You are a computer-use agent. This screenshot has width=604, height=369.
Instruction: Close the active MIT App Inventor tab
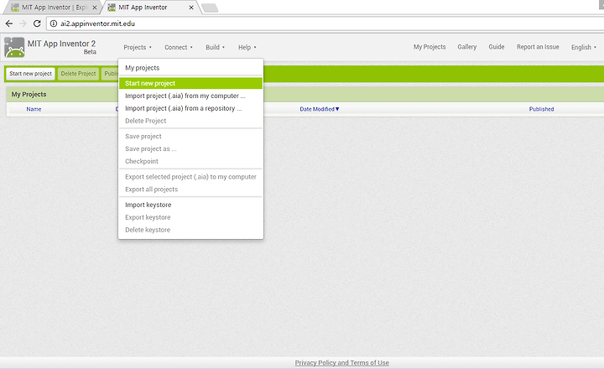pos(191,8)
